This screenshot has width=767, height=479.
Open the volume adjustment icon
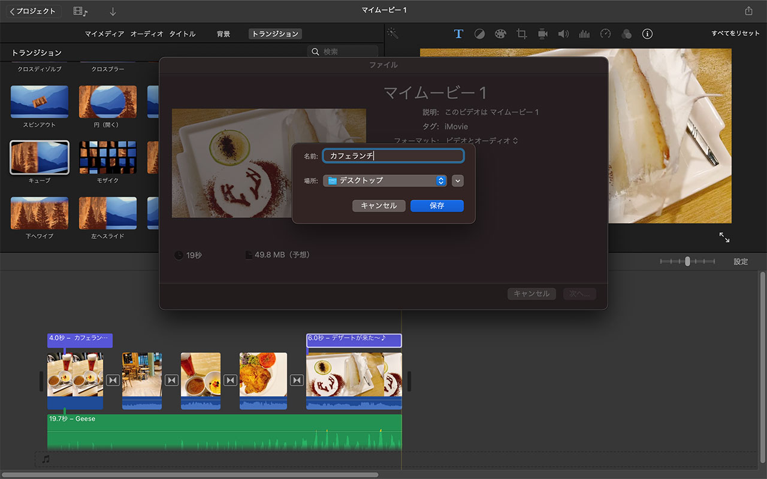(563, 34)
